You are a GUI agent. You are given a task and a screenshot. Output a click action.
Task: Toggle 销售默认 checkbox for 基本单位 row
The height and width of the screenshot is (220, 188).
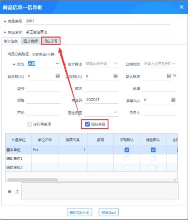[x=153, y=150]
